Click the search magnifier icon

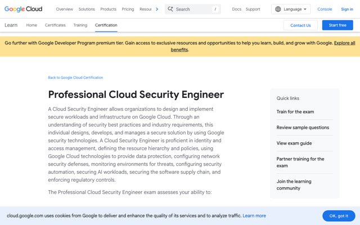pos(170,9)
